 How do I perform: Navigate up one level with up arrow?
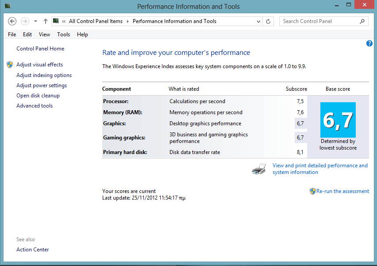[45, 21]
